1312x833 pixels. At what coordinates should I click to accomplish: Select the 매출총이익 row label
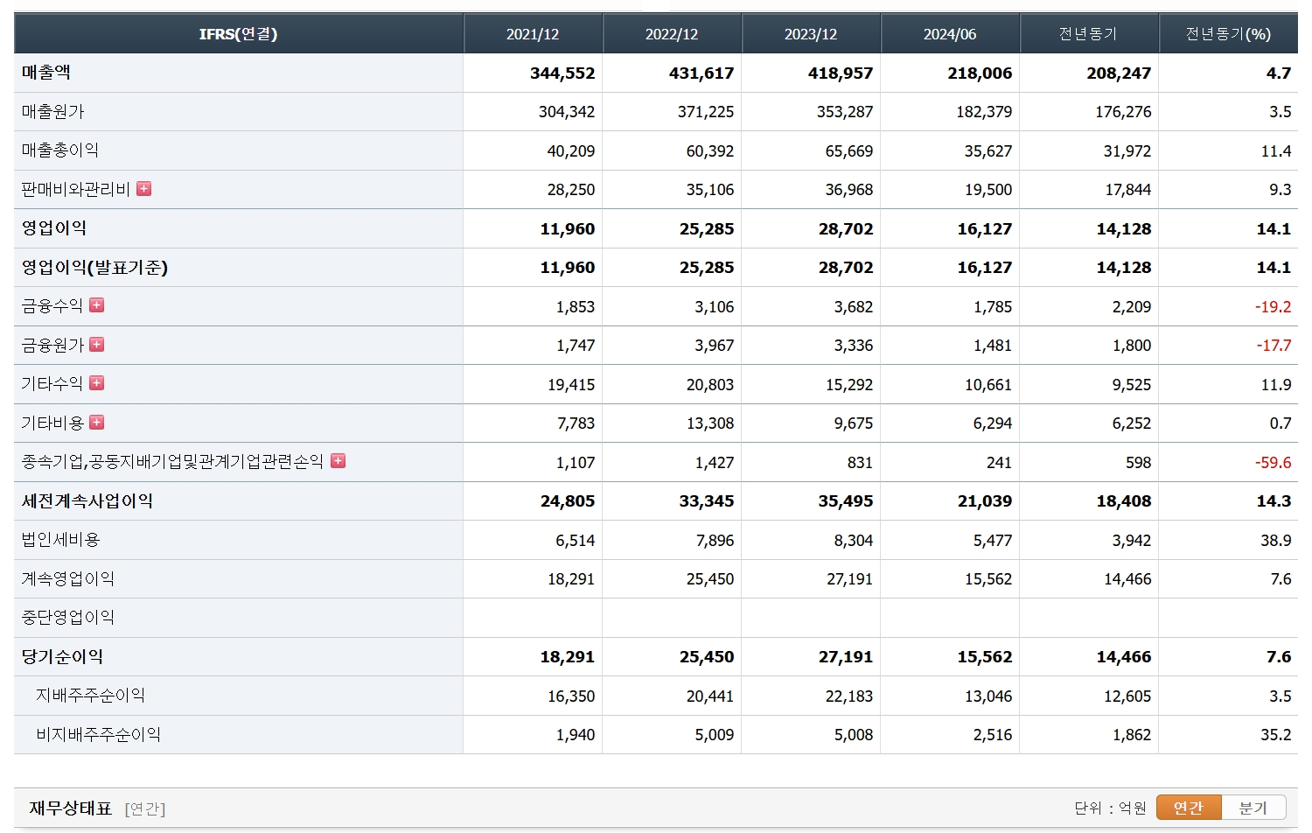point(60,150)
